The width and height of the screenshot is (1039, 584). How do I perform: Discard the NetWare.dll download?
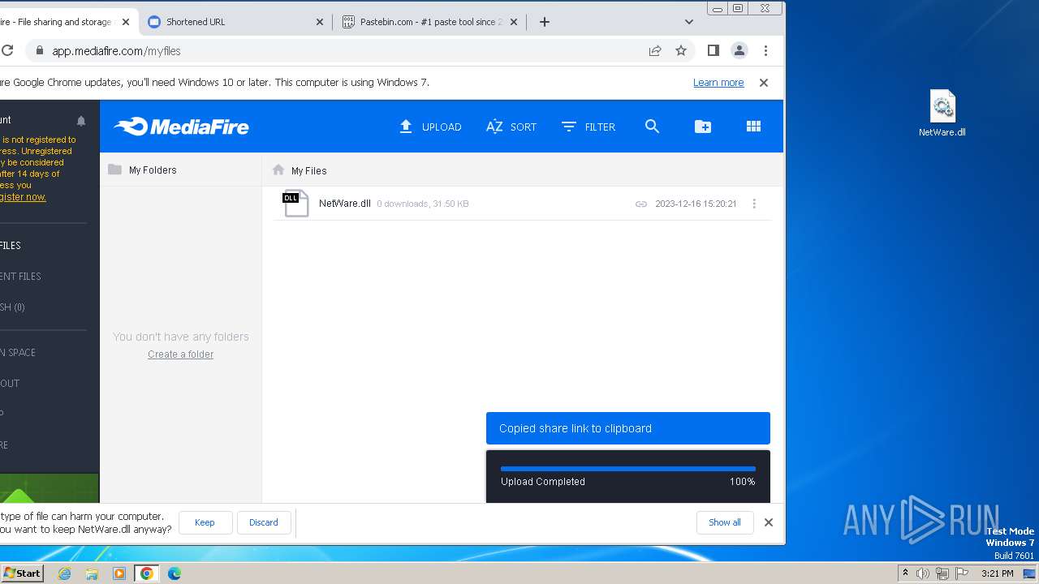click(263, 522)
